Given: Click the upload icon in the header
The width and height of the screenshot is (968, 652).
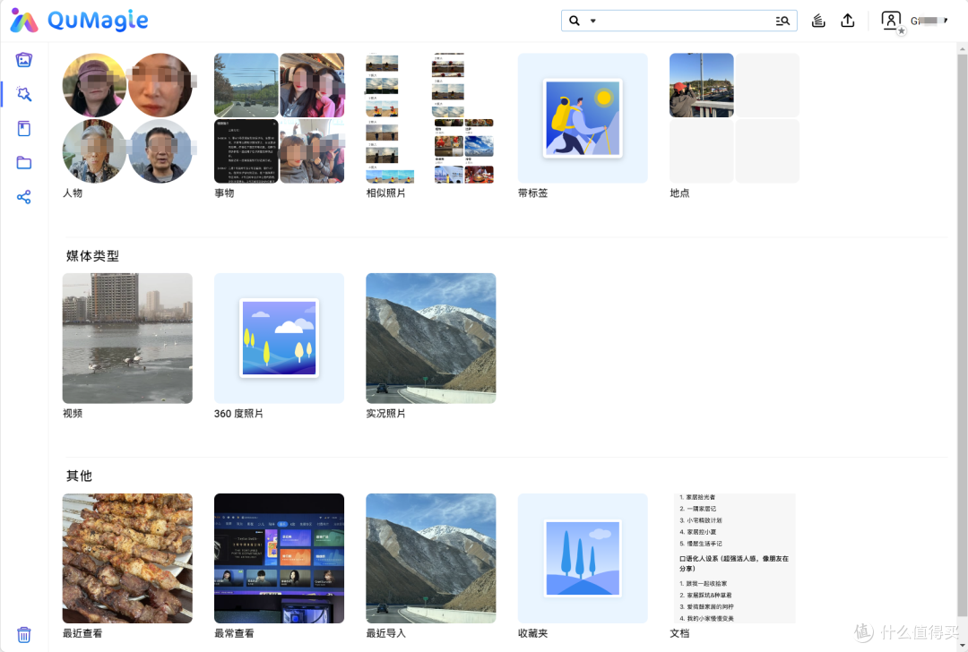Looking at the screenshot, I should pos(848,21).
